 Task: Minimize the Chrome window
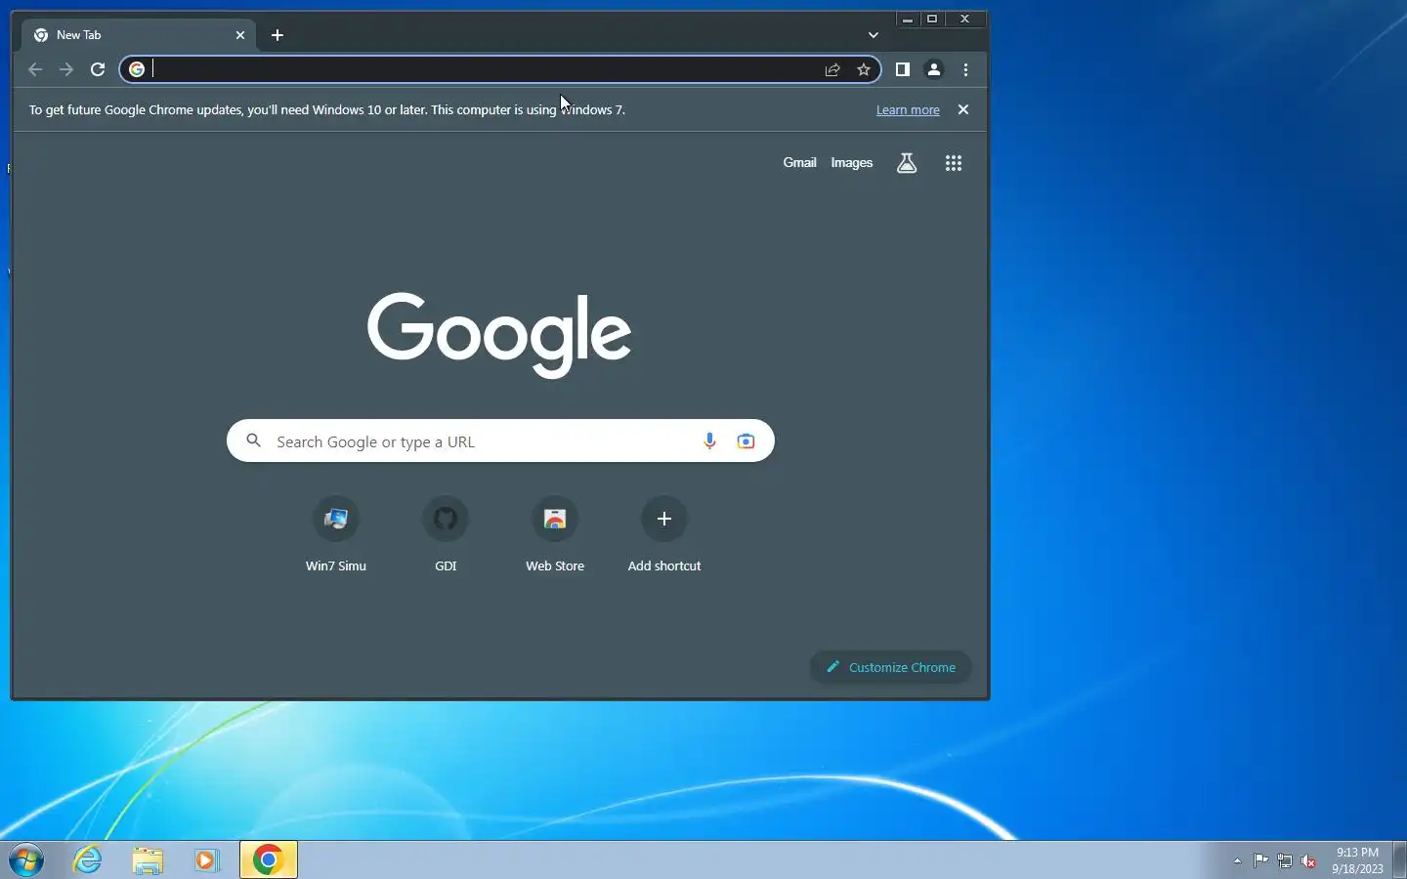point(908,19)
